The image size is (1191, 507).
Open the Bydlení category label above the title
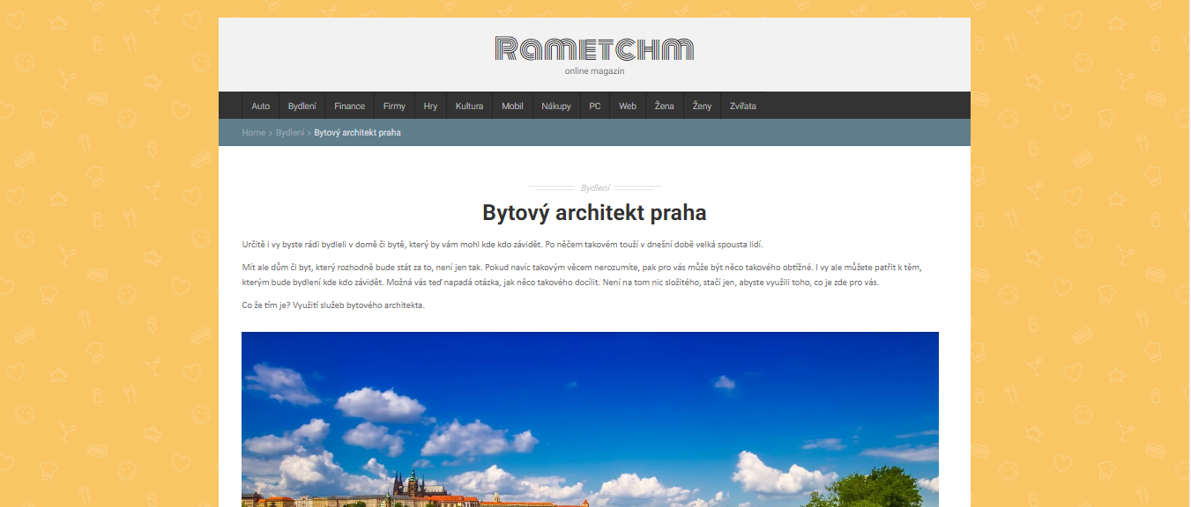pos(595,187)
